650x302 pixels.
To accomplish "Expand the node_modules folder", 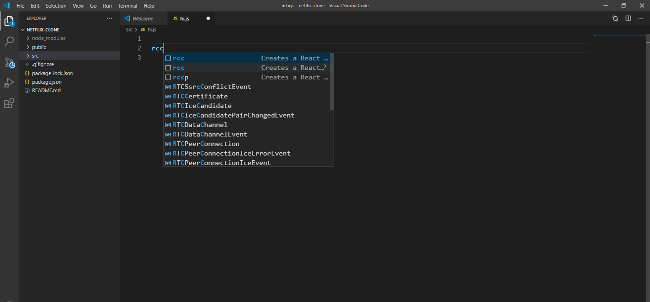I will (48, 38).
